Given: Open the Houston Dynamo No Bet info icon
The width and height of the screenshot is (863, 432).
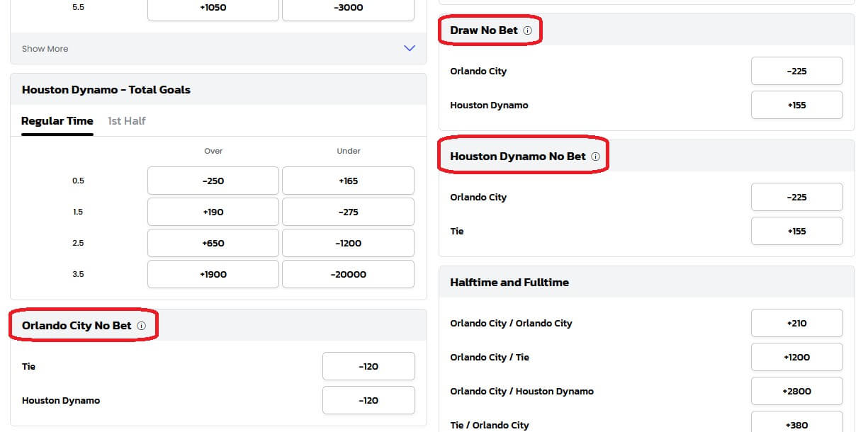Looking at the screenshot, I should click(x=595, y=157).
